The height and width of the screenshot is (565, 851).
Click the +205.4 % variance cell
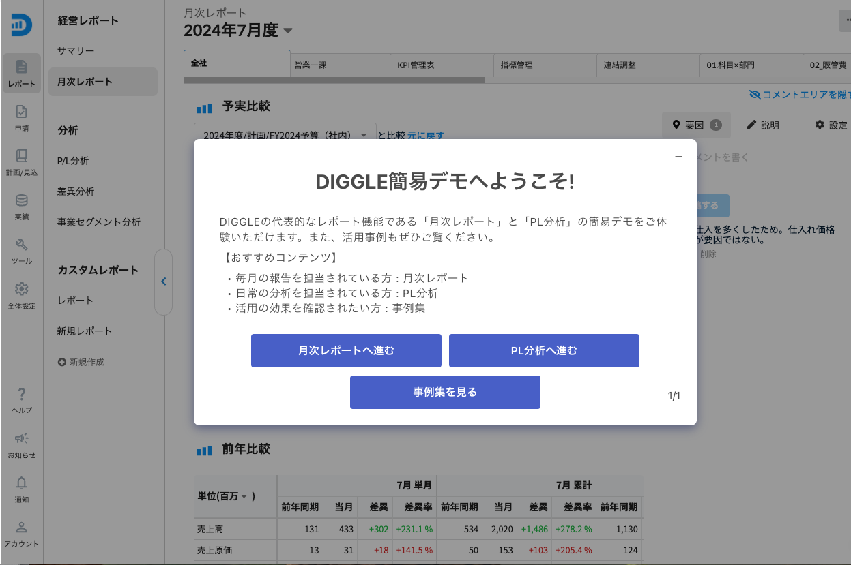(x=573, y=550)
